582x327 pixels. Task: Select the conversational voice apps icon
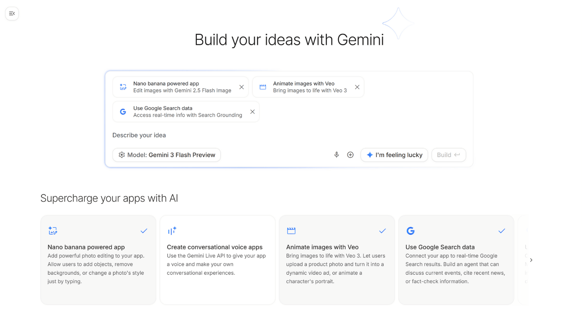coord(172,231)
